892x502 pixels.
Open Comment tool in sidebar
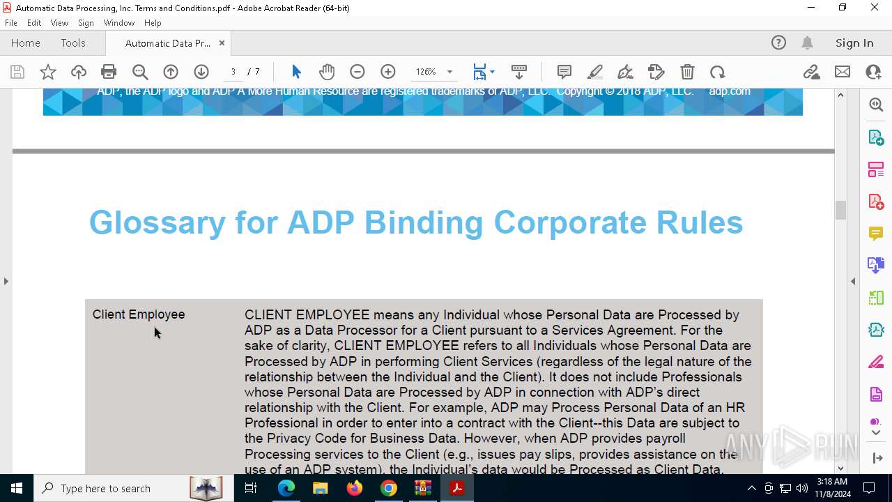[x=876, y=233]
